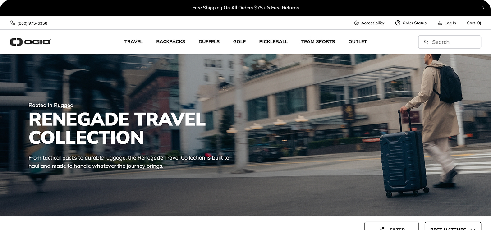Go to the Outlet section
The height and width of the screenshot is (230, 491).
point(358,41)
